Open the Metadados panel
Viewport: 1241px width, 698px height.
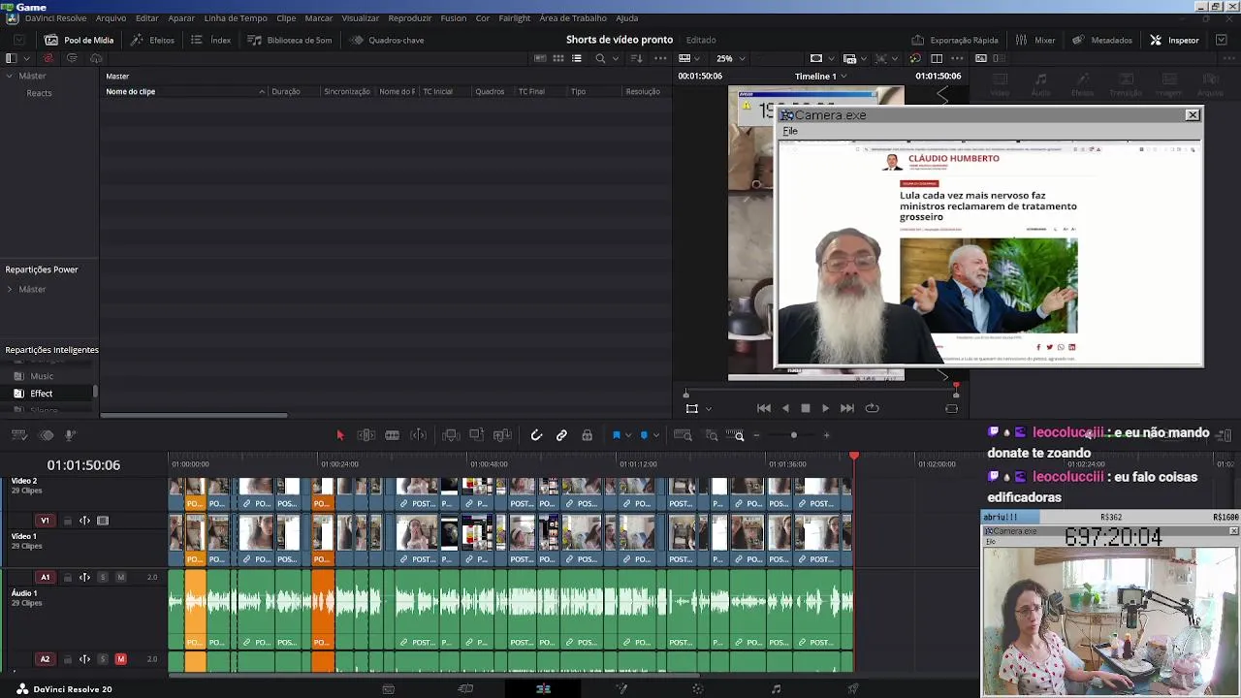point(1102,40)
